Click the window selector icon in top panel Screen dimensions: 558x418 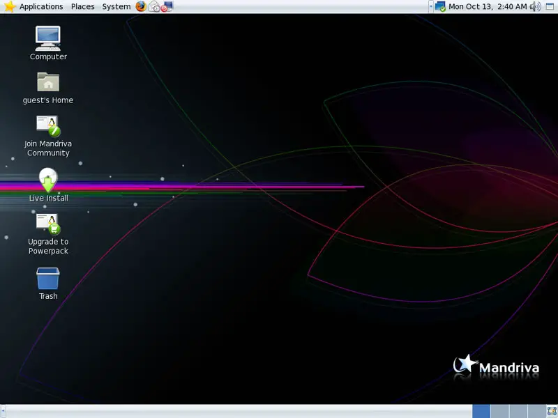click(550, 6)
